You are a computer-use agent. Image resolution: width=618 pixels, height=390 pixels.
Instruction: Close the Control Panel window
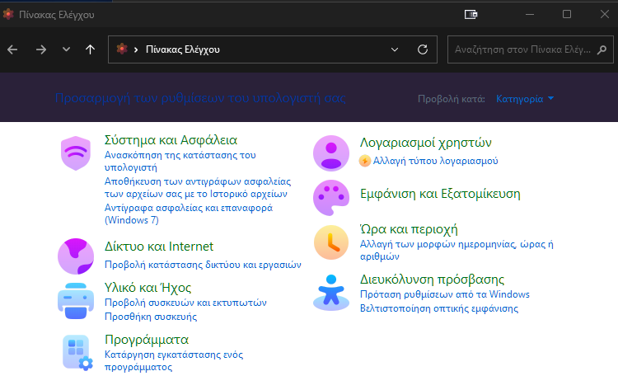tap(605, 15)
